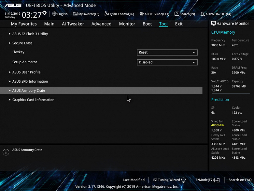Screen dimensions: 254x191
Task: Click the info icon in help panel
Action: (x=6, y=152)
